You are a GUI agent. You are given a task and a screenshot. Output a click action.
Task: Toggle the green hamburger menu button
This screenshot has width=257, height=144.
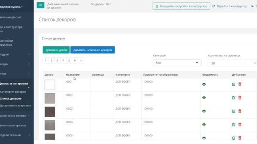[x=41, y=5]
